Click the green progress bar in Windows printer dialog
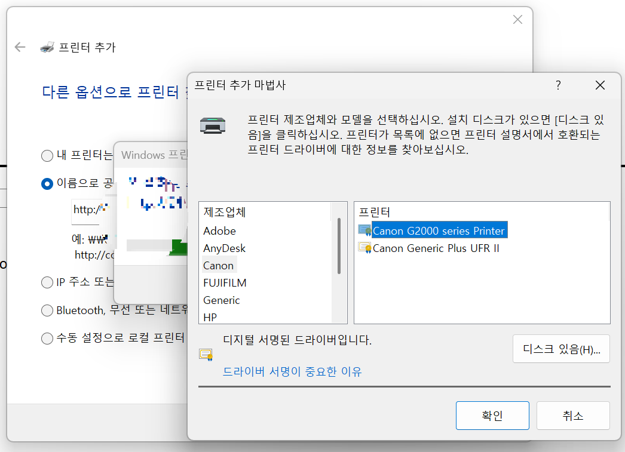 (178, 248)
